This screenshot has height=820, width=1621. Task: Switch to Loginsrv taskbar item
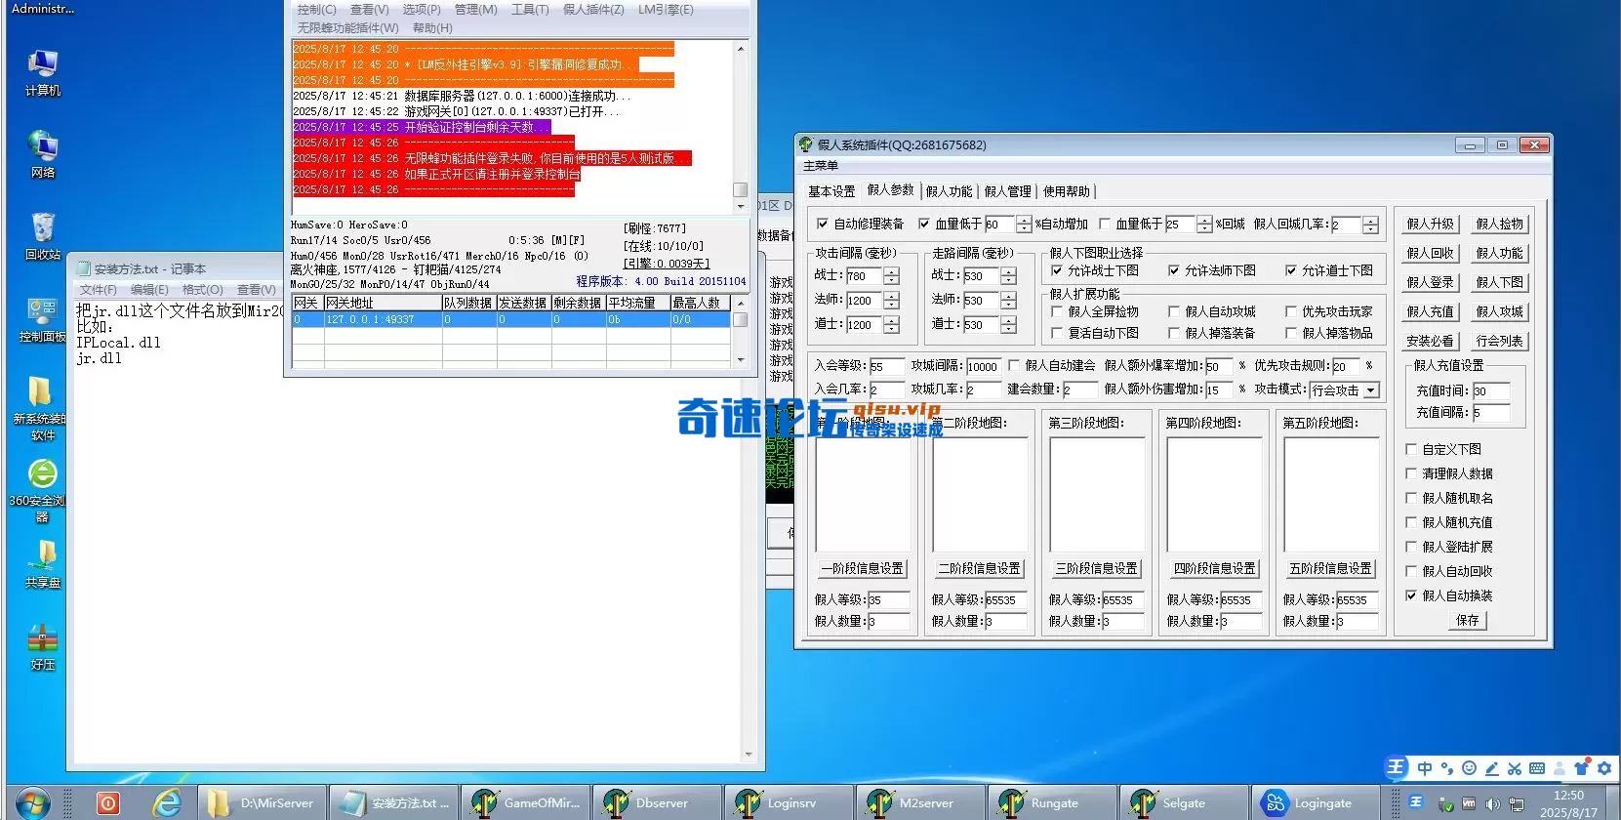click(789, 803)
